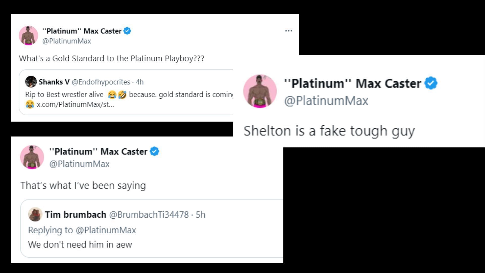Click the "We don't need him in aew" reply text
The height and width of the screenshot is (273, 485).
(x=80, y=244)
